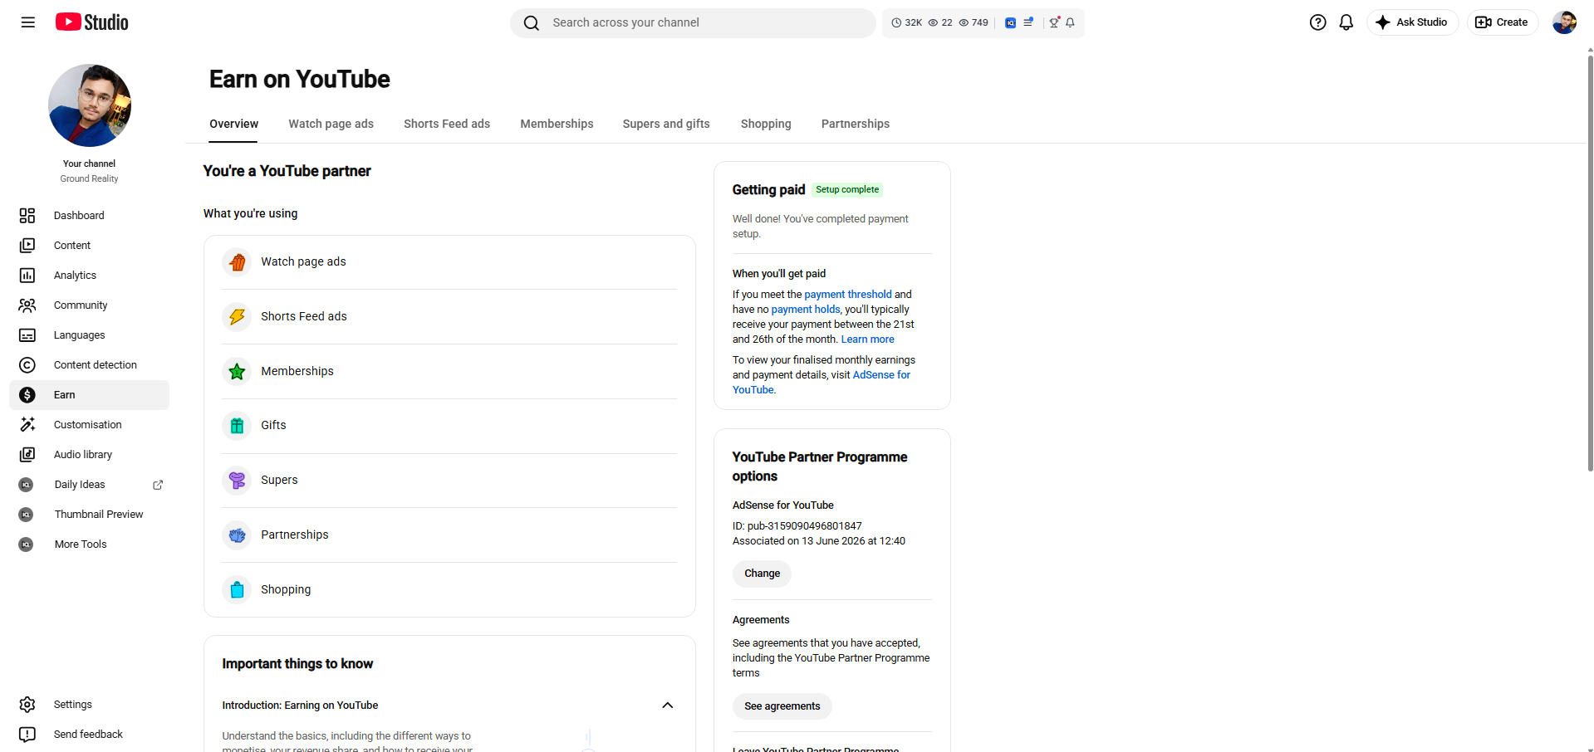Open Memberships row in What you're using
This screenshot has width=1594, height=752.
click(449, 372)
